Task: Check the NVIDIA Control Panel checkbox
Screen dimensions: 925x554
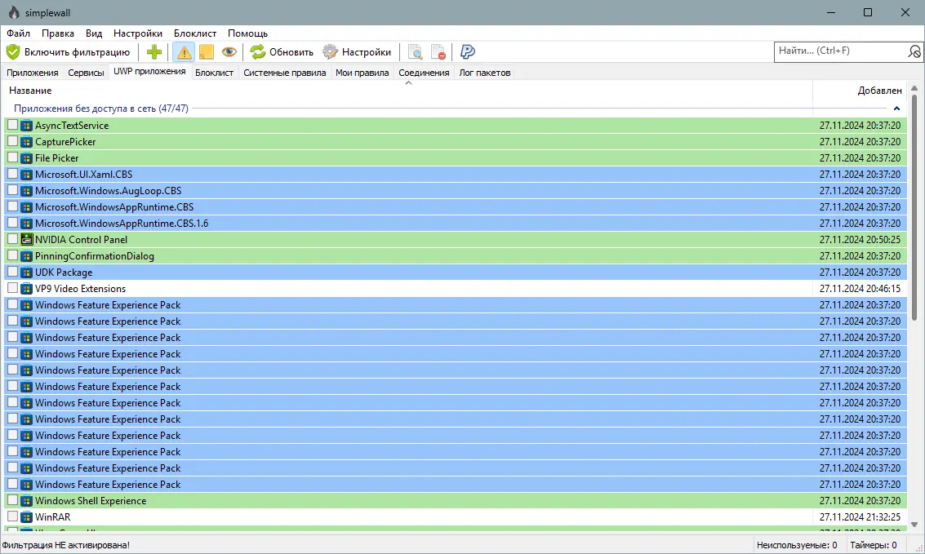Action: [12, 239]
